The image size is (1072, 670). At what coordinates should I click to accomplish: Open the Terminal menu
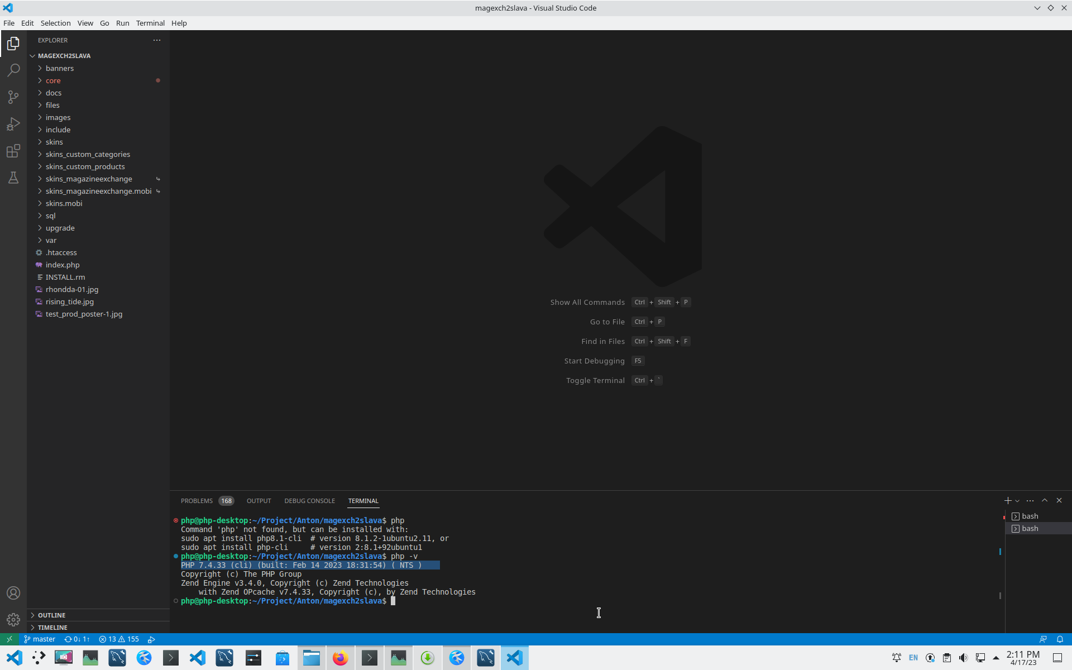150,23
